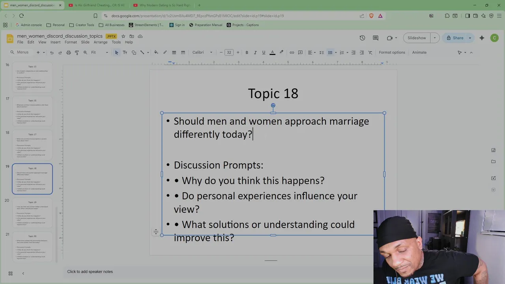Viewport: 505px width, 284px height.
Task: Move the document to a folder
Action: coord(132,36)
